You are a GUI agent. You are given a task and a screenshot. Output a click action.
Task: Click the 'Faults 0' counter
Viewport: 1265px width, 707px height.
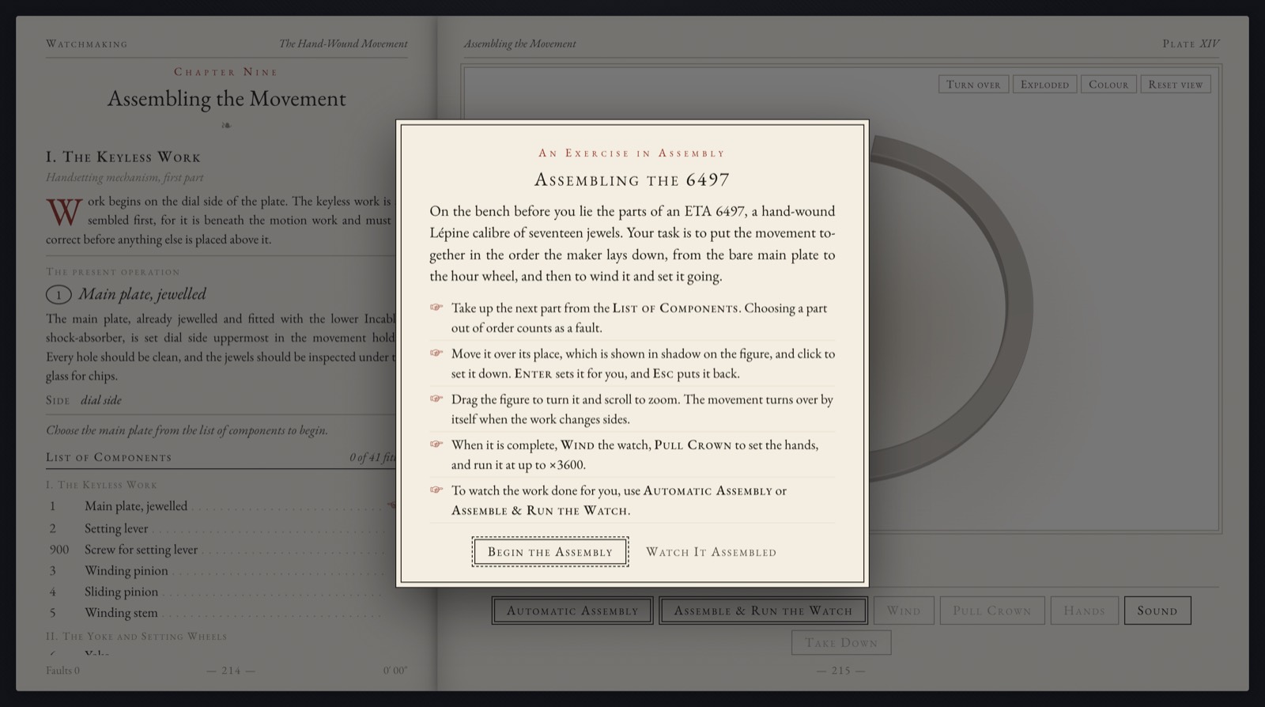62,671
